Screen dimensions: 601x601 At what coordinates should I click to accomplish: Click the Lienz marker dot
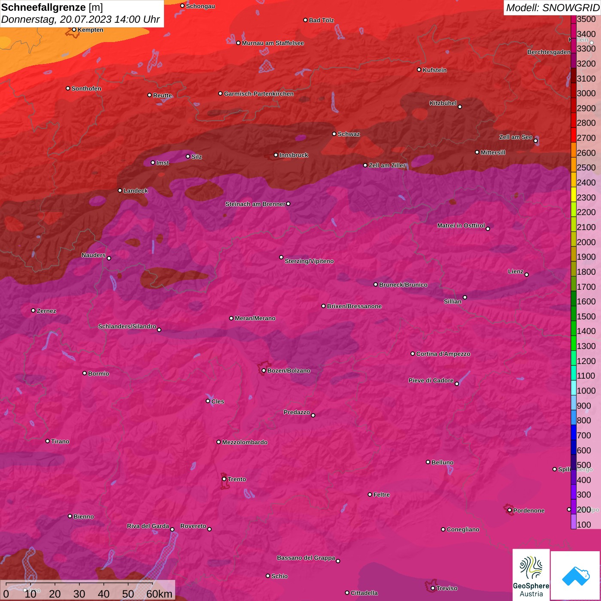tap(527, 274)
